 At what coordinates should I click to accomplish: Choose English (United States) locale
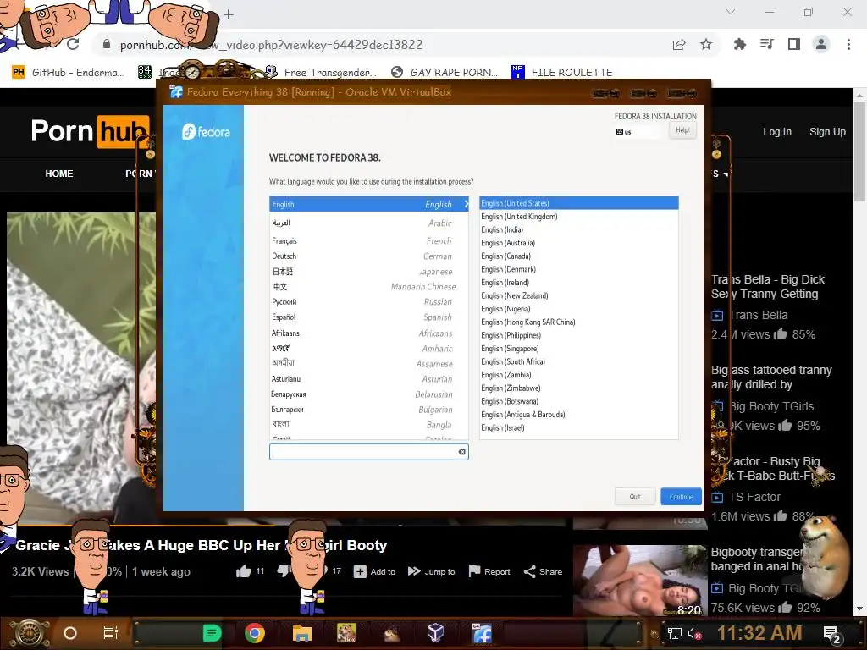point(579,203)
